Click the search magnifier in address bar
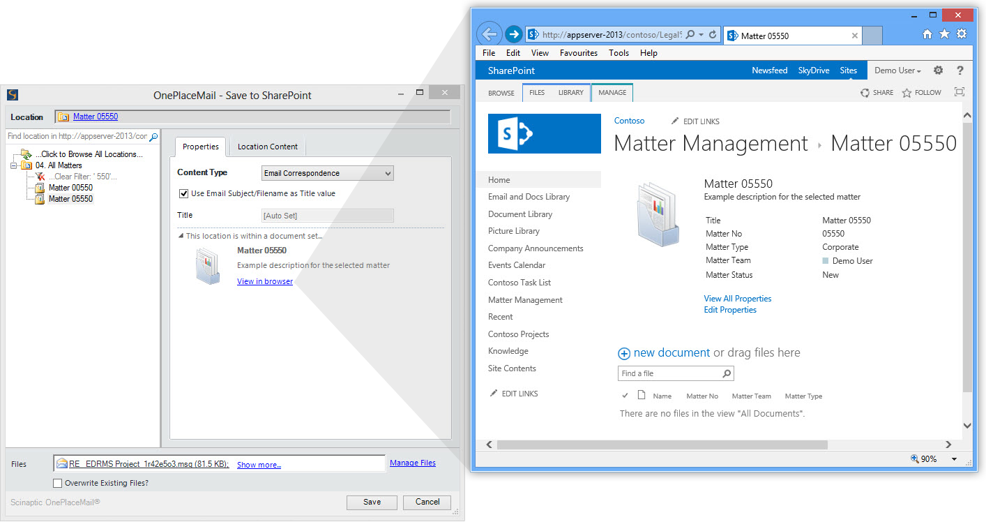The width and height of the screenshot is (986, 522). (x=690, y=34)
